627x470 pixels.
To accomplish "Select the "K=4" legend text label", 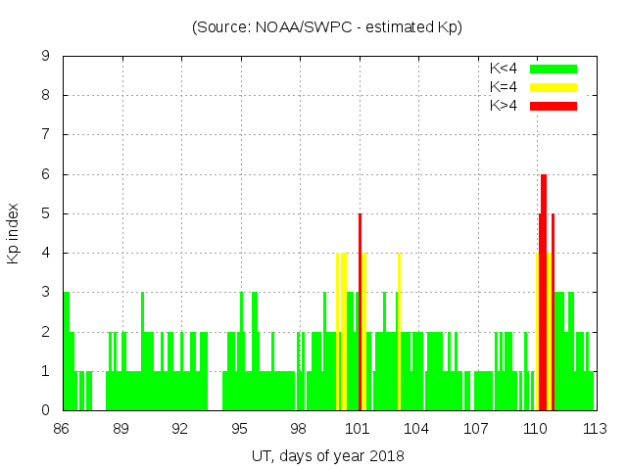I will (504, 87).
